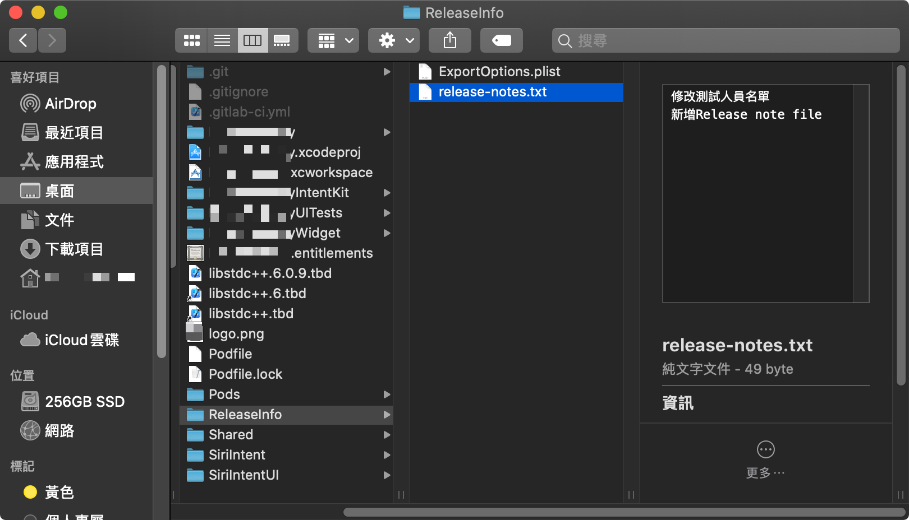Click the release-notes.txt text preview
The image size is (909, 520).
[x=766, y=193]
